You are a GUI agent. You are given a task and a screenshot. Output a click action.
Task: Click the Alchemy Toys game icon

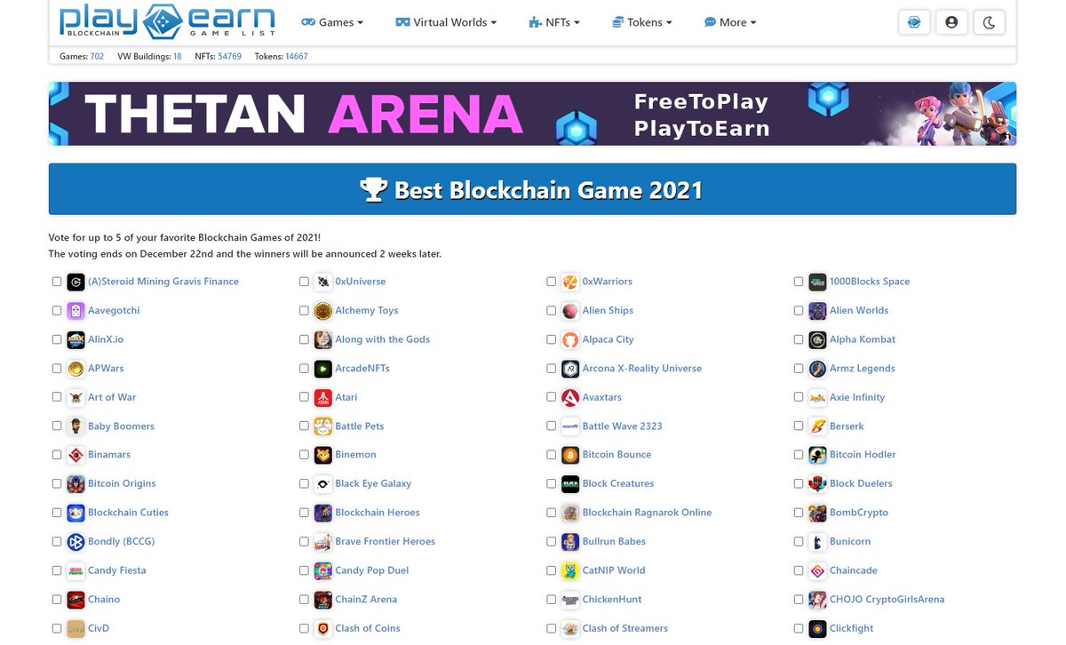pyautogui.click(x=323, y=311)
